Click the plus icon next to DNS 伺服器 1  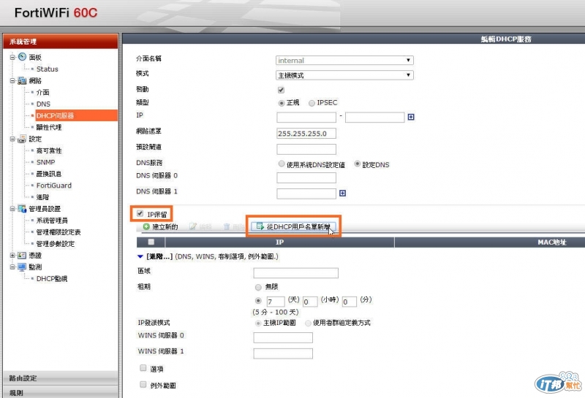click(x=342, y=193)
